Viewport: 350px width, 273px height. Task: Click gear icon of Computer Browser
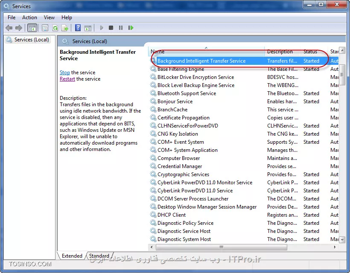pos(153,158)
